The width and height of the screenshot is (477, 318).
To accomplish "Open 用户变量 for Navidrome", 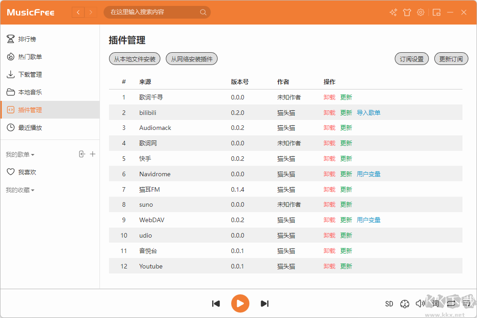I will coord(368,174).
